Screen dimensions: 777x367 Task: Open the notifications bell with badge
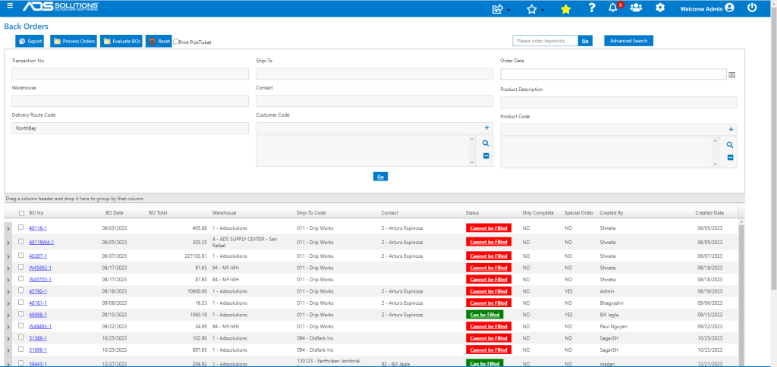tap(615, 8)
